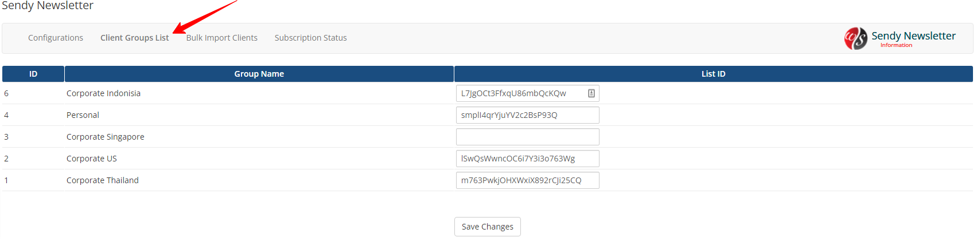Click the Corporate Thailand List ID input

tap(528, 180)
